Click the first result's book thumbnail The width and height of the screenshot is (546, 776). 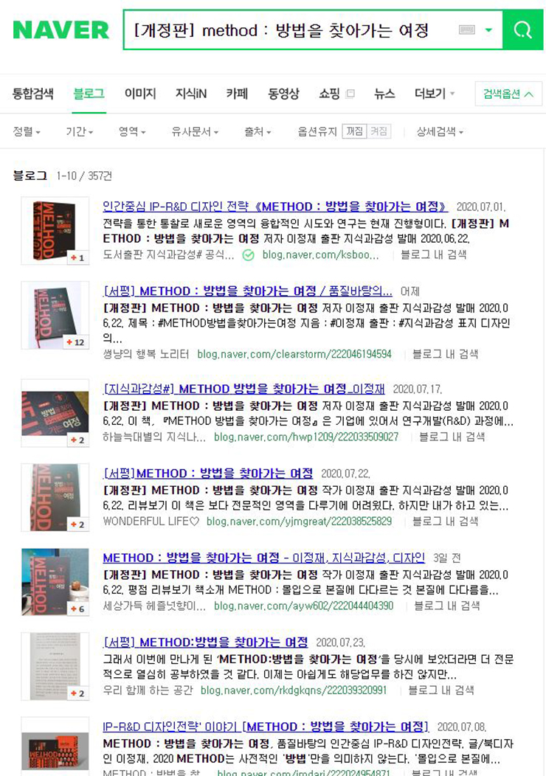click(55, 231)
